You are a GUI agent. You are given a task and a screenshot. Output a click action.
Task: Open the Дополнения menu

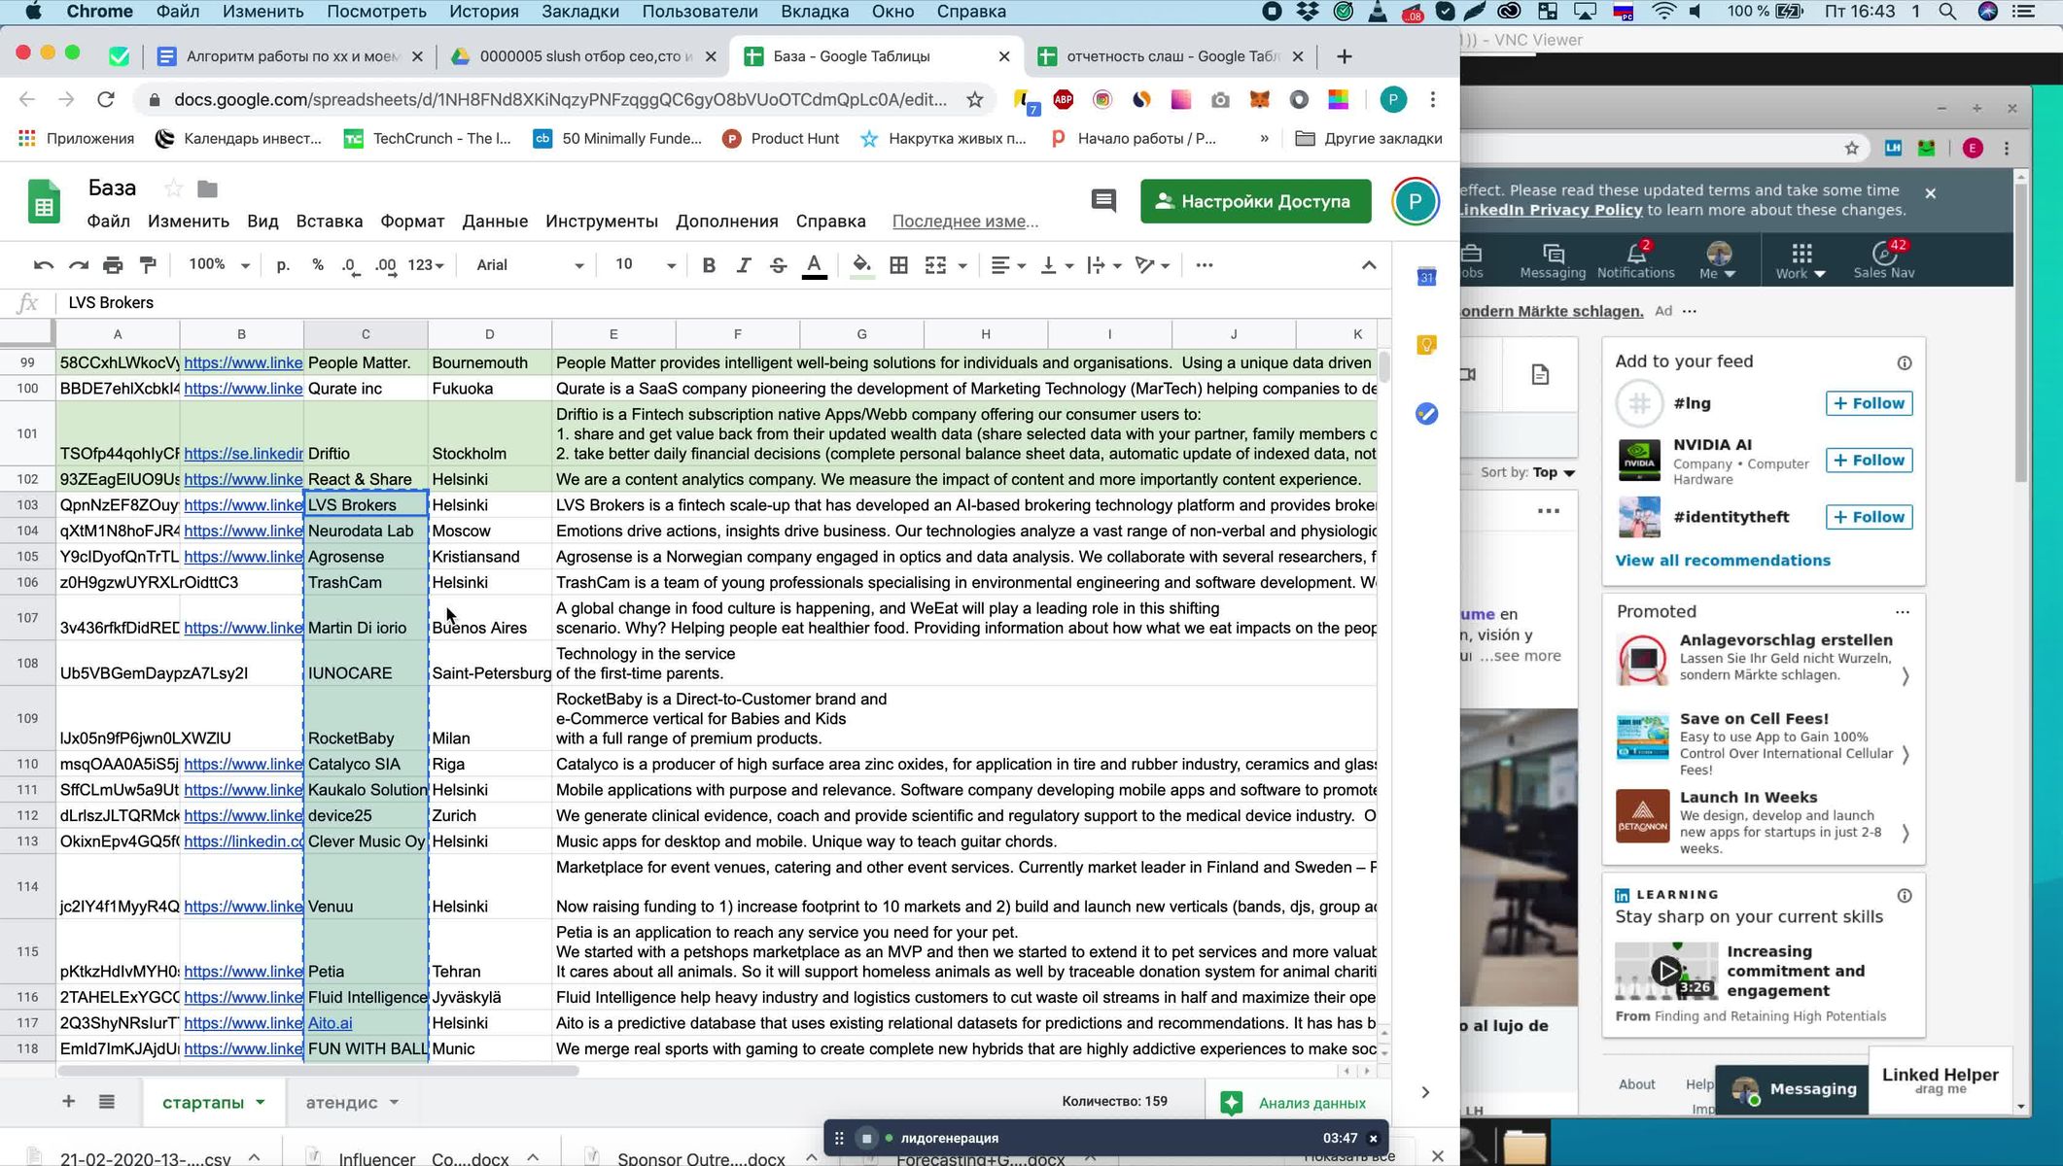(x=726, y=222)
